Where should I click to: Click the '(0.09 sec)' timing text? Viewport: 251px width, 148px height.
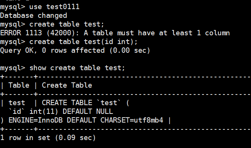click(x=75, y=138)
